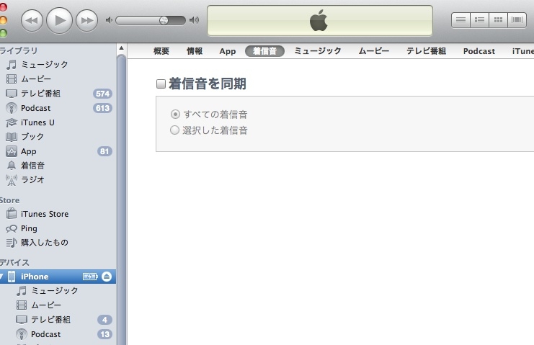Open Podcast in the library sidebar

pos(58,108)
